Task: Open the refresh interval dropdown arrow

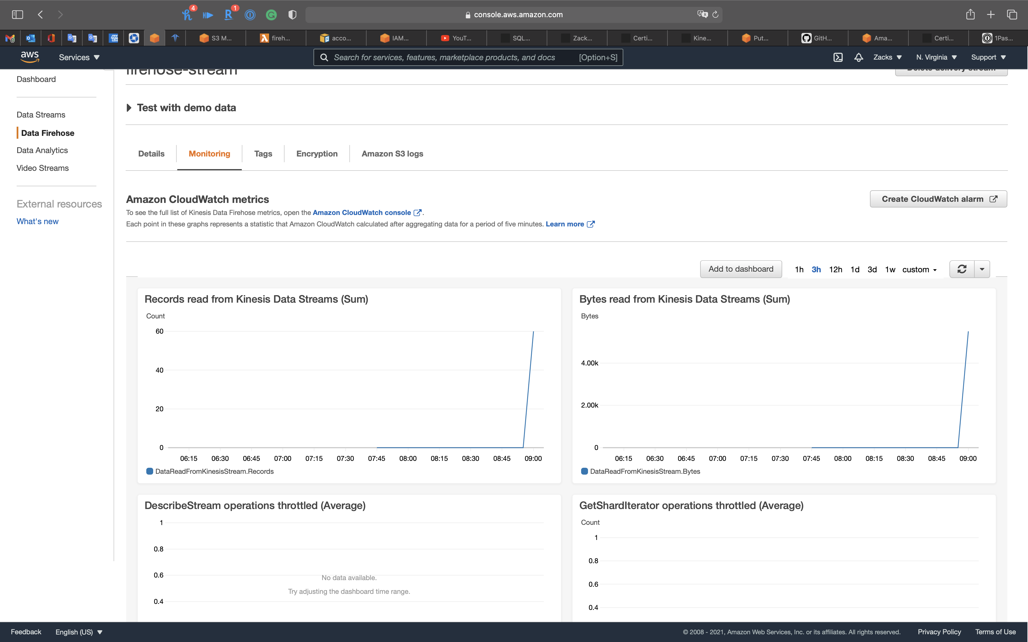Action: pyautogui.click(x=982, y=269)
